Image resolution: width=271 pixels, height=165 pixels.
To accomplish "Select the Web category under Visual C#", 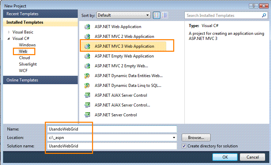I will [x=23, y=51].
